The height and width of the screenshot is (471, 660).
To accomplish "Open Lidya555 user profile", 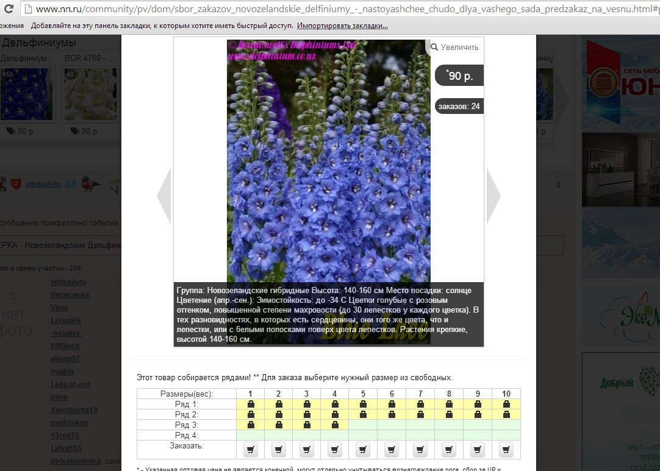I will pyautogui.click(x=66, y=448).
